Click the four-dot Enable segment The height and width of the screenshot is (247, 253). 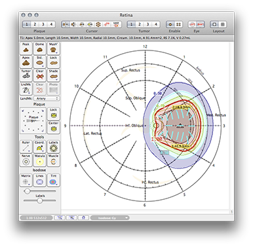point(178,24)
